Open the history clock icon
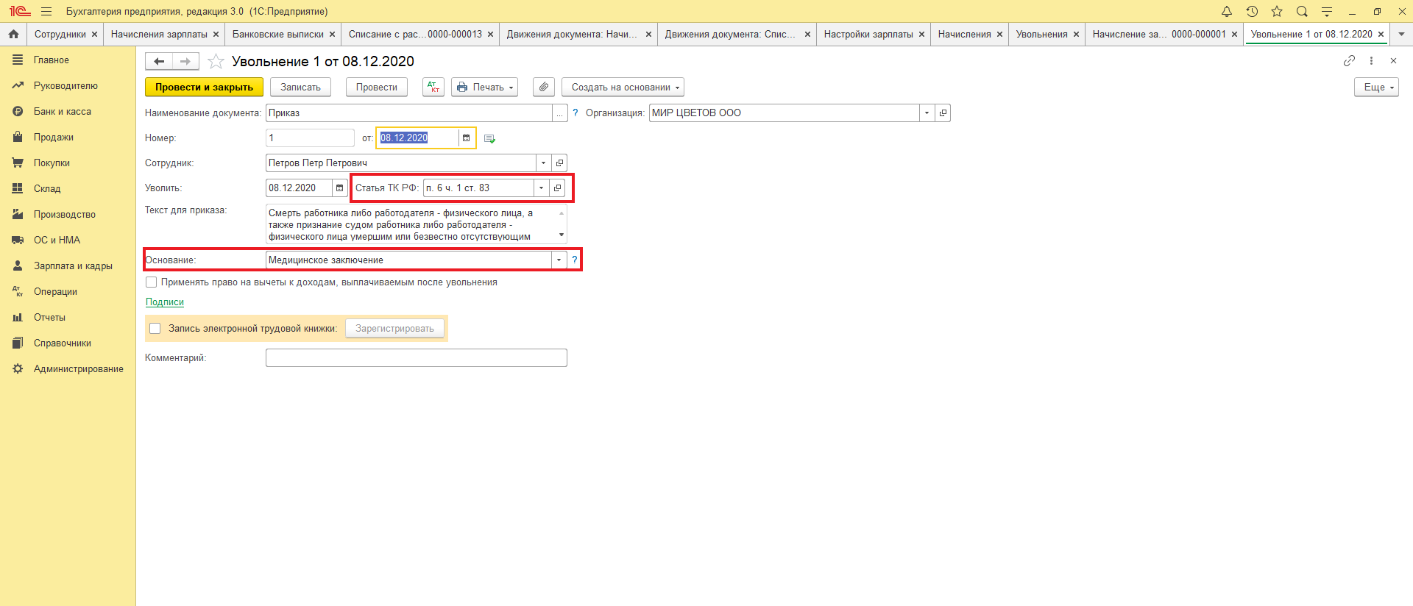 click(1252, 12)
